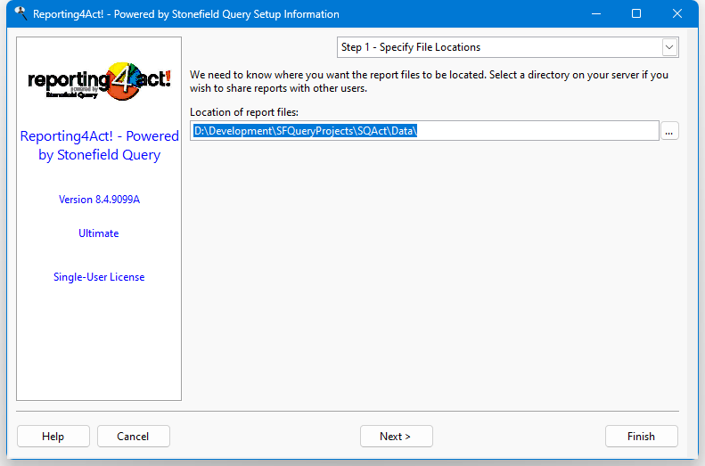Click the Finish button
The image size is (705, 466).
641,437
